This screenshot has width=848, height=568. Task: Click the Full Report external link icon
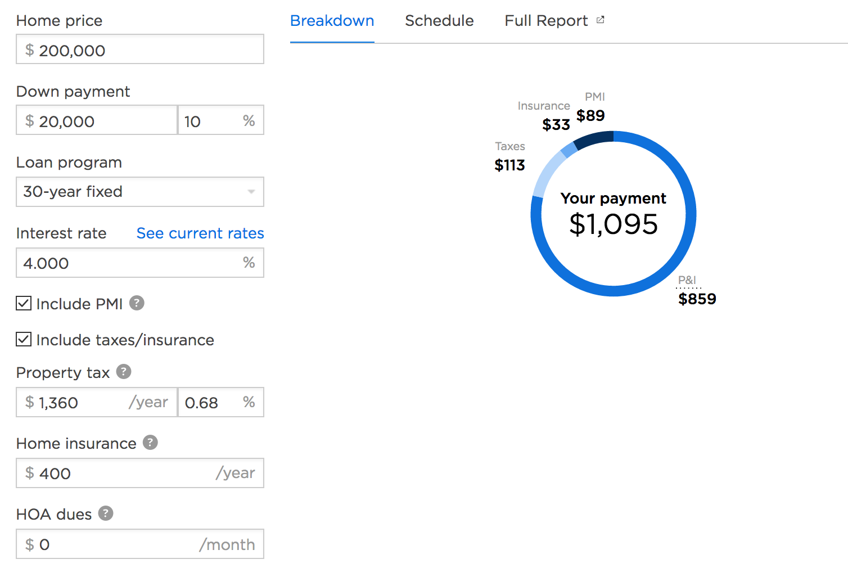[601, 20]
